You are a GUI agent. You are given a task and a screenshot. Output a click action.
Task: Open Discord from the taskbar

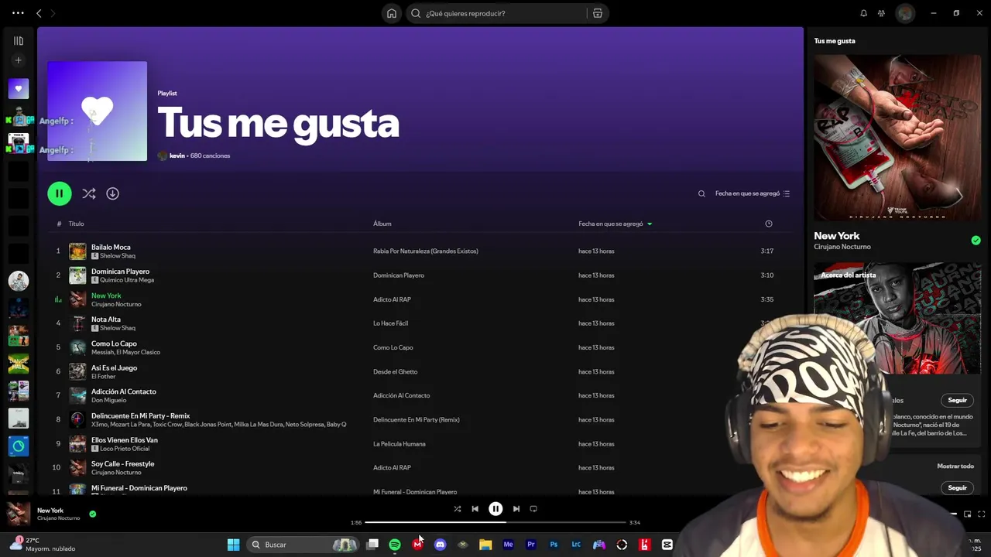[x=441, y=545]
